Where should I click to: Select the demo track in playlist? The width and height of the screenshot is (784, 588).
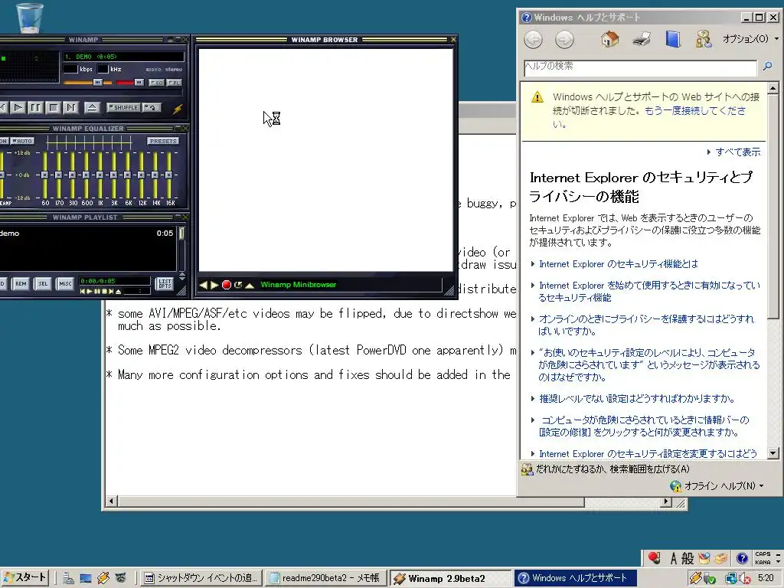pyautogui.click(x=86, y=233)
